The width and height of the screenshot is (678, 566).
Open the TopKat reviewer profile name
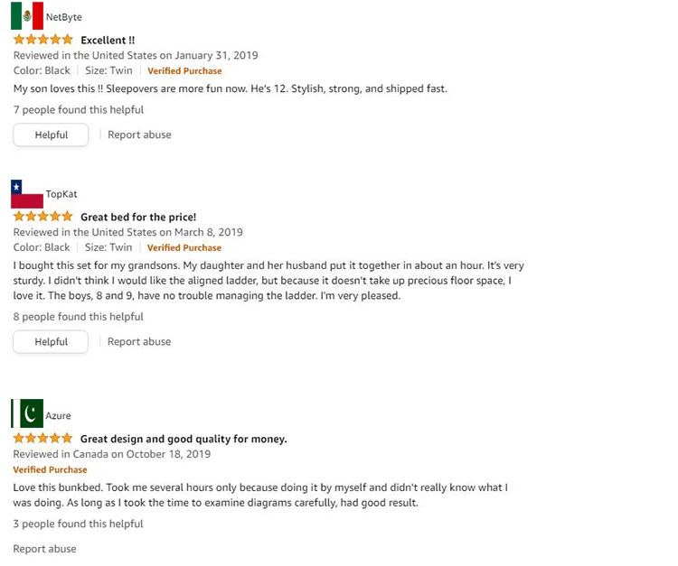61,194
